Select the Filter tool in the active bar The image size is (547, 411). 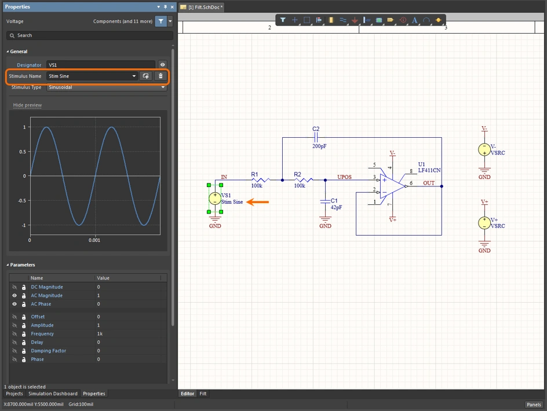(283, 20)
